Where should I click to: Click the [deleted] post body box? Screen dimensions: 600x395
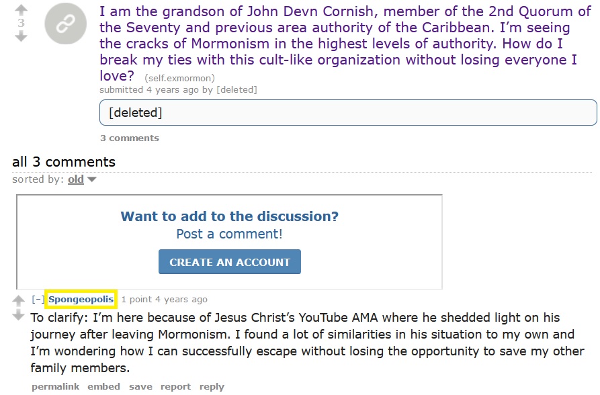coord(348,113)
